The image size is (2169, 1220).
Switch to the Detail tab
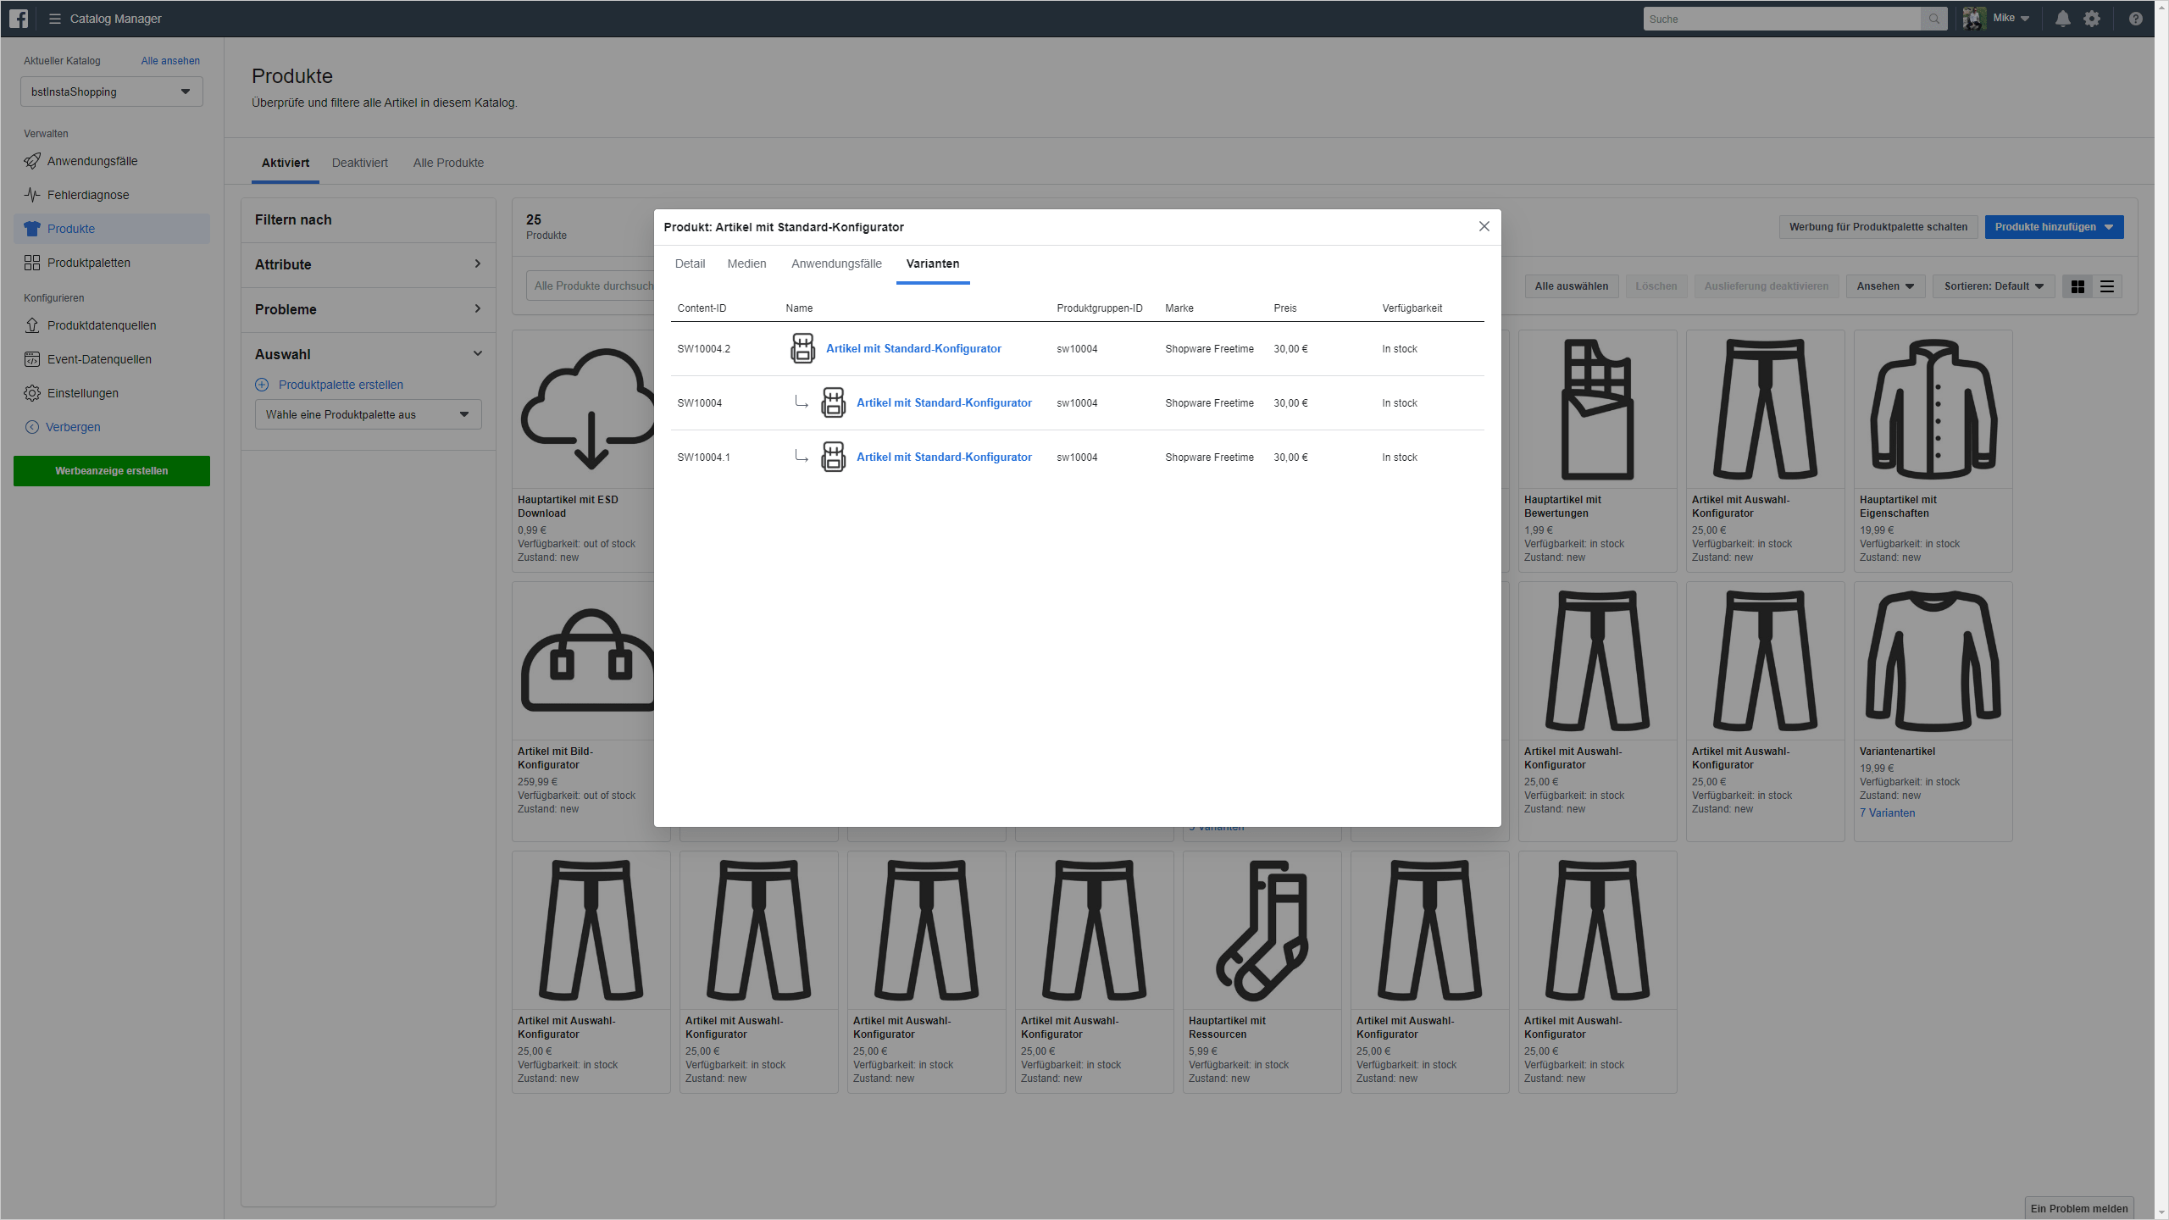point(690,263)
